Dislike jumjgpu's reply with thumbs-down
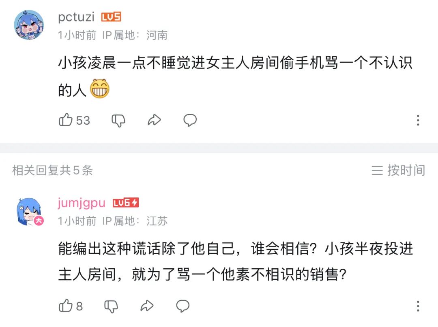Screen dimensions: 438x327 point(111,306)
